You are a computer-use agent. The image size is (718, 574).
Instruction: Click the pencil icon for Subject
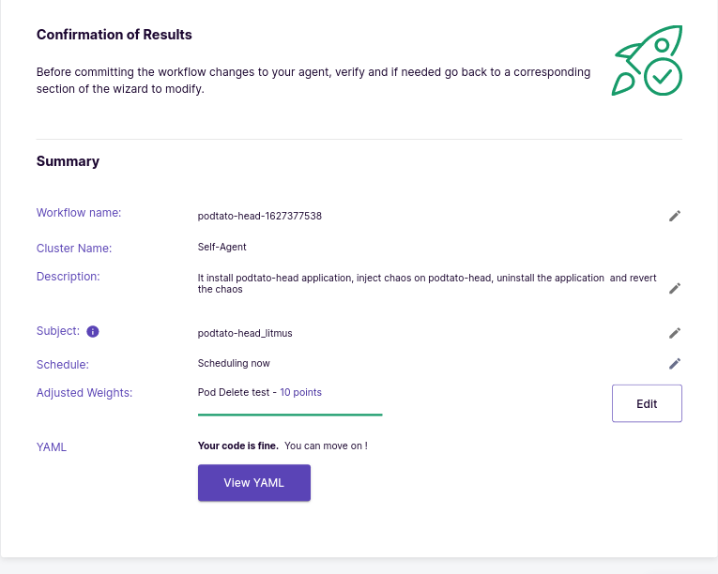pyautogui.click(x=675, y=333)
